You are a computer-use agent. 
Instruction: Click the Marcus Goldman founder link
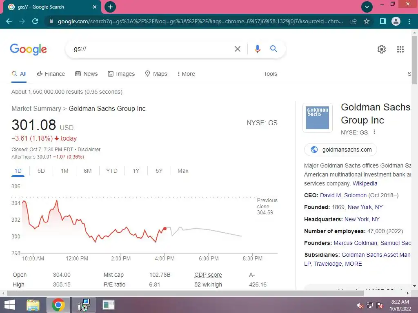[x=356, y=243]
